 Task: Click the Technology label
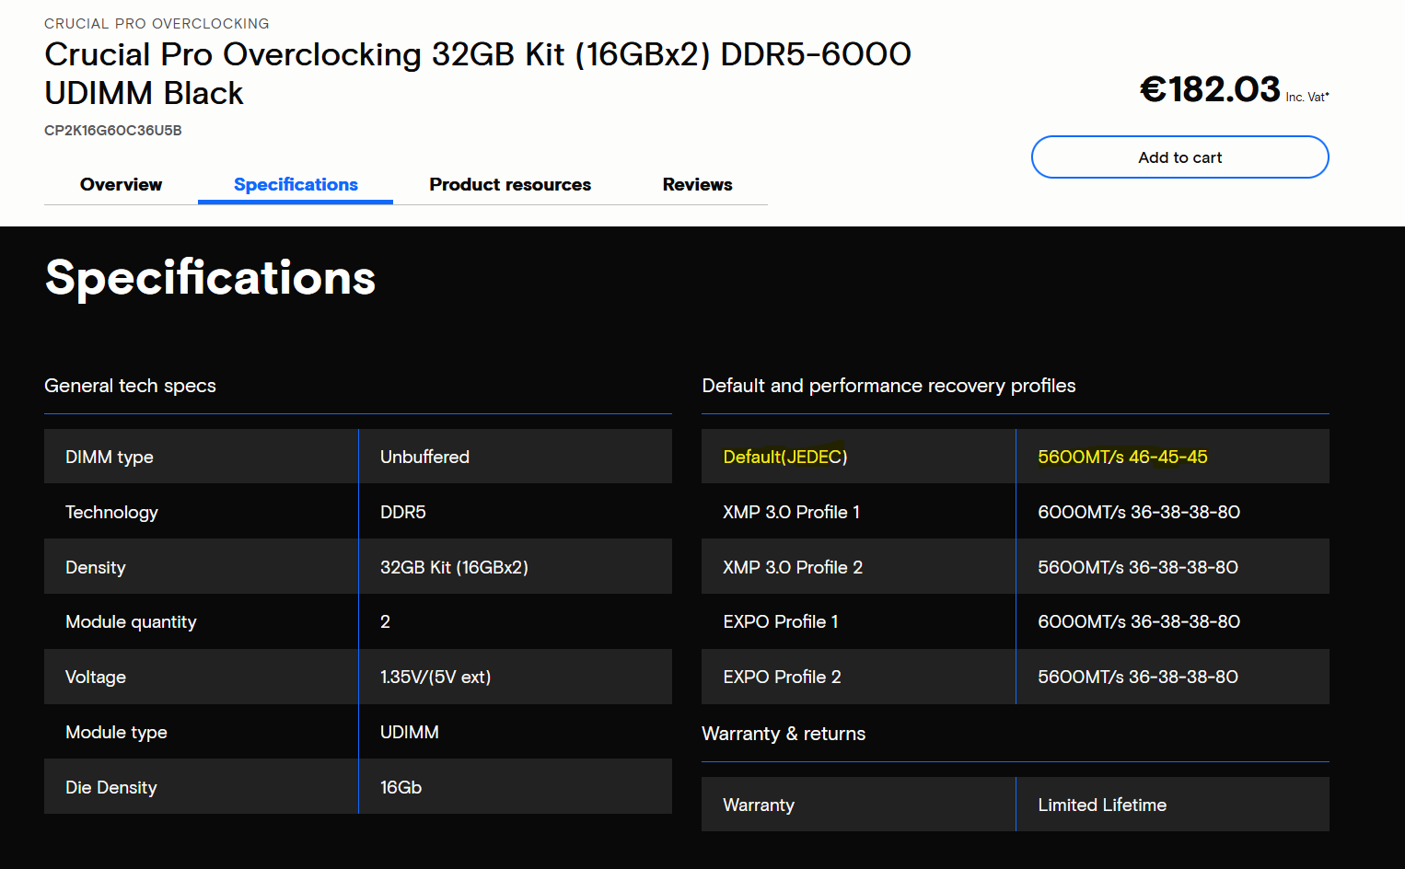(x=111, y=512)
